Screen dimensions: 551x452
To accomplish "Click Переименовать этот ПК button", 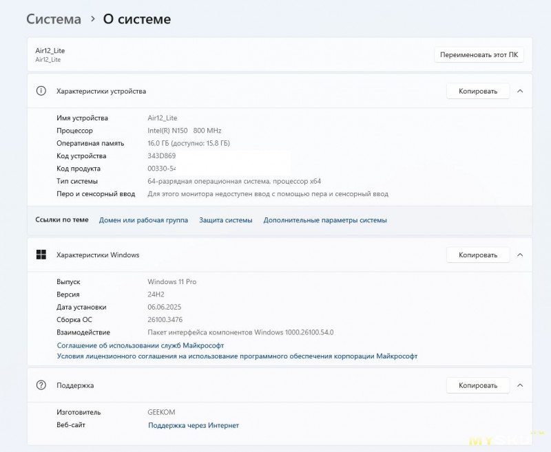I will pos(479,55).
